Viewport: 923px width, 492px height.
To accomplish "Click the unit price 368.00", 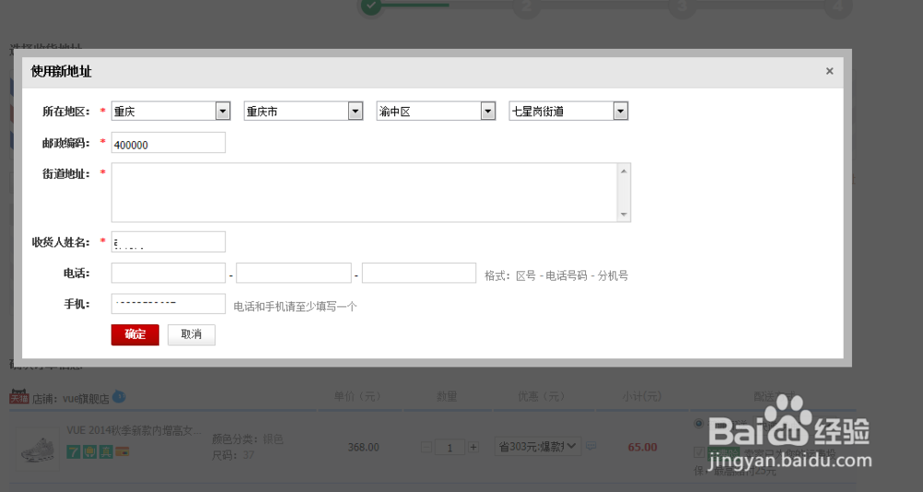I will click(x=363, y=448).
